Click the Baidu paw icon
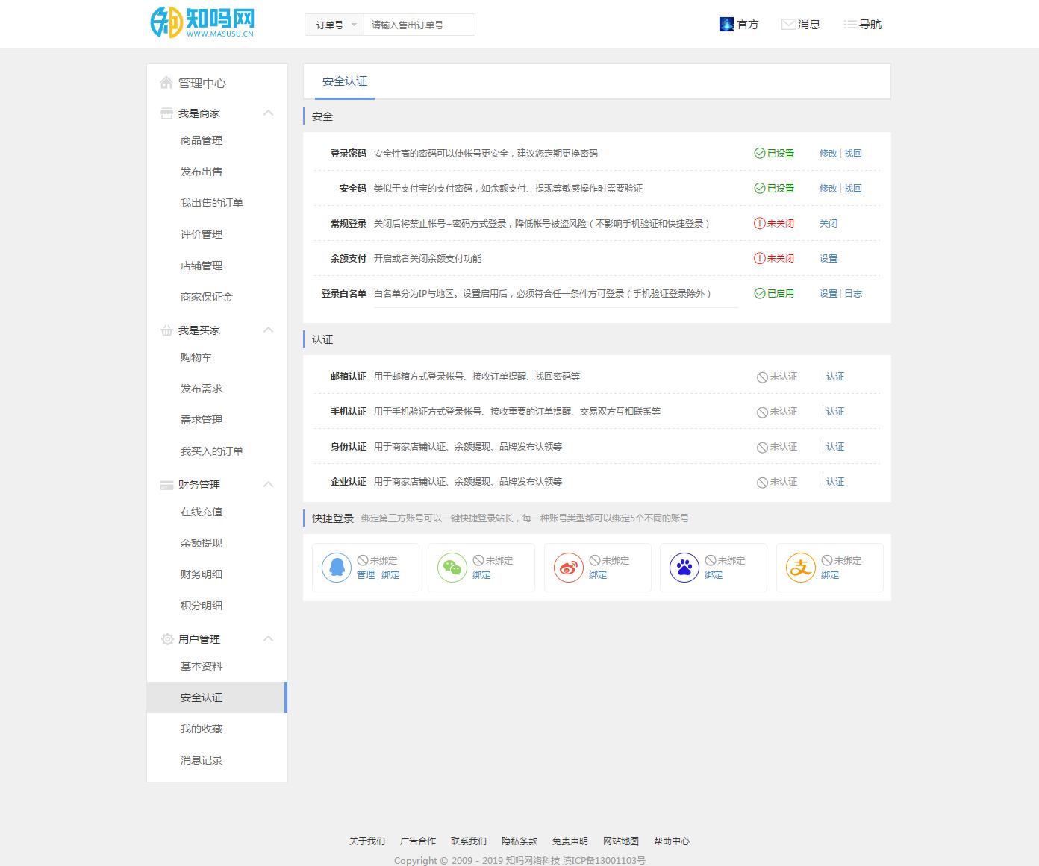Viewport: 1039px width, 866px height. (x=684, y=568)
